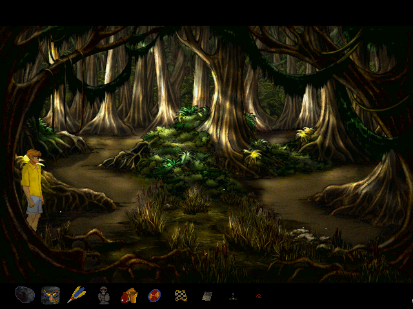Pick the carved stone mask item
Screen dimensions: 413x309
point(50,295)
